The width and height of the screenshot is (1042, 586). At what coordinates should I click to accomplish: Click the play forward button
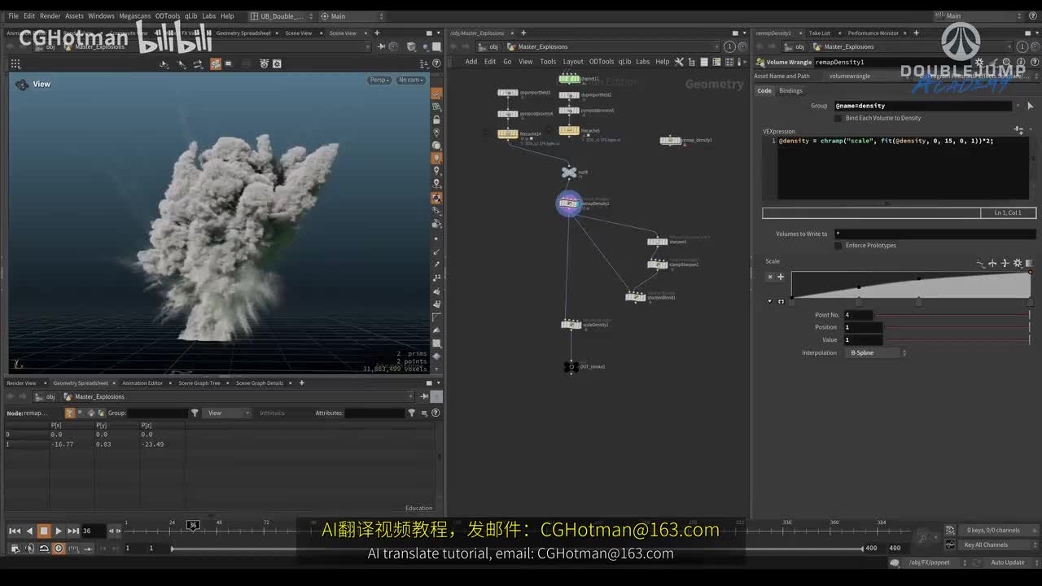(59, 531)
